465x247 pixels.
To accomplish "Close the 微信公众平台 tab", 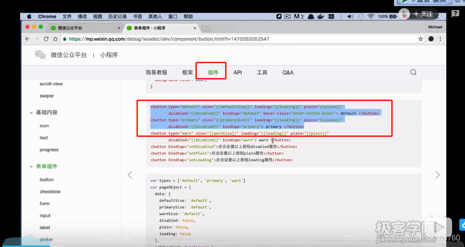I will click(x=119, y=28).
